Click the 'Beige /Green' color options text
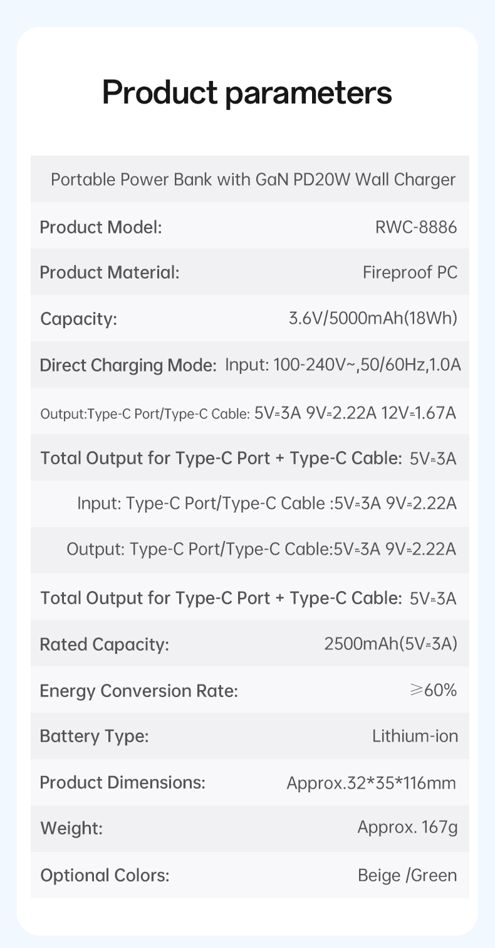The image size is (495, 948). (407, 875)
